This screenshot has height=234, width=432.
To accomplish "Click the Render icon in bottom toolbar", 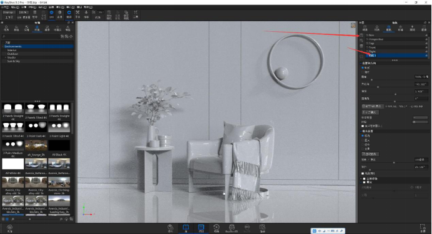I will tap(262, 228).
